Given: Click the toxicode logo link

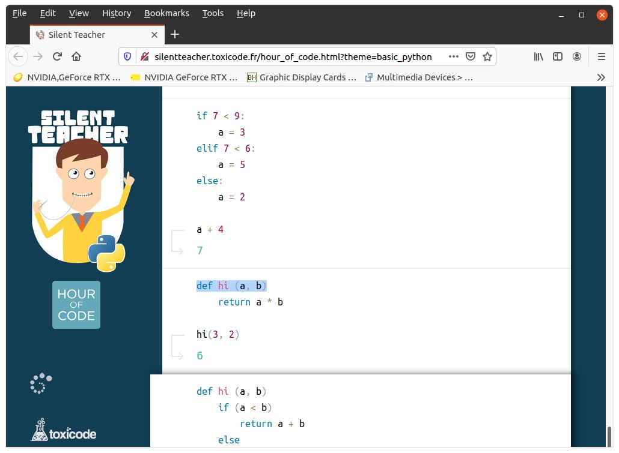Looking at the screenshot, I should tap(64, 430).
